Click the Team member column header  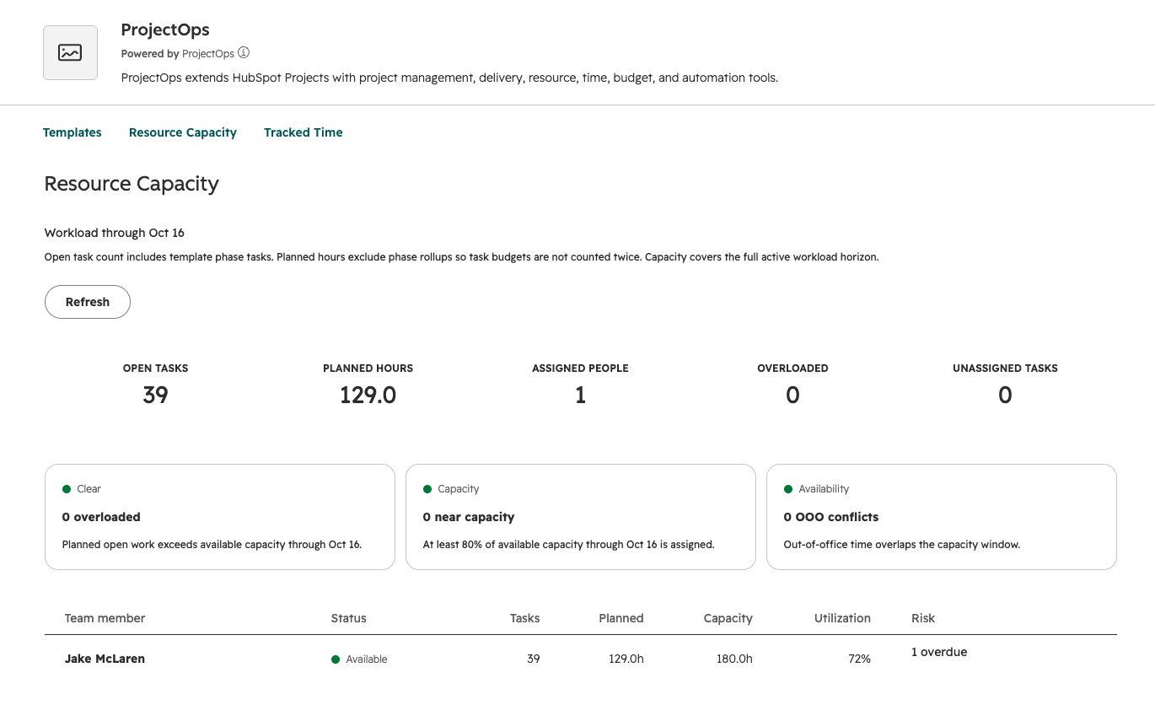(105, 618)
